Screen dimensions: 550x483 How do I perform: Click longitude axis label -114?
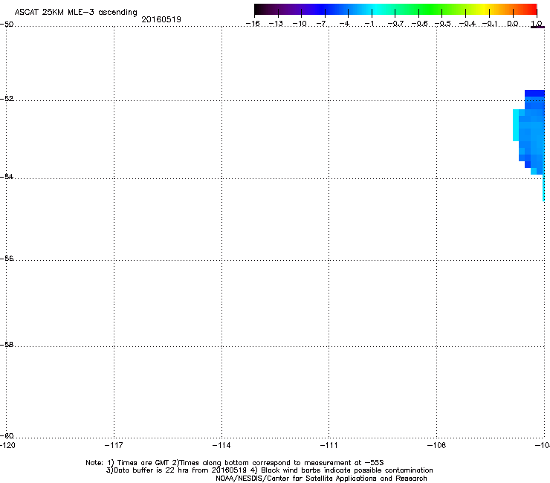pos(221,445)
